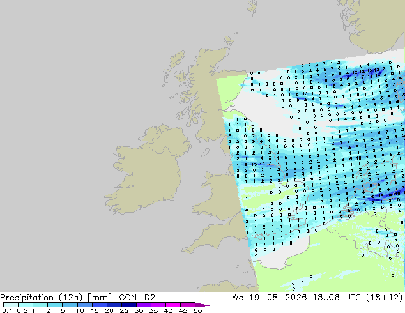
Task: Click the '50' legend scale label
Action: click(x=197, y=310)
